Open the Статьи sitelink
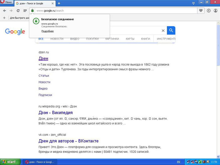The height and width of the screenshot is (165, 220). pos(44,76)
